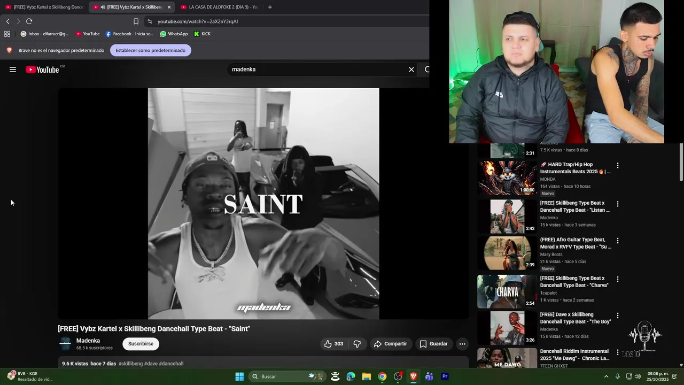Reload the page with the refresh icon
684x385 pixels.
[29, 21]
